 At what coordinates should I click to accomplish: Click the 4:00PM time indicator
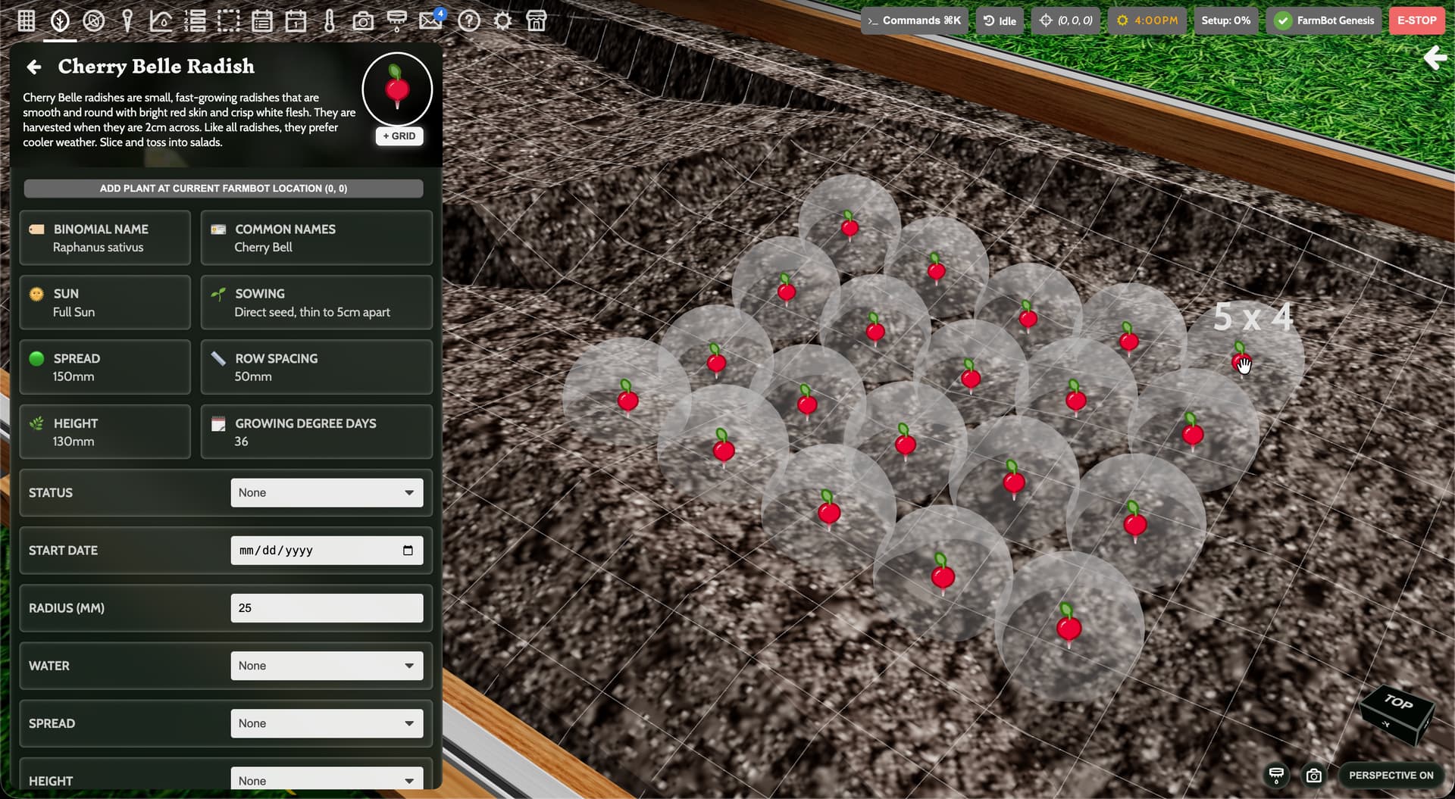tap(1147, 20)
